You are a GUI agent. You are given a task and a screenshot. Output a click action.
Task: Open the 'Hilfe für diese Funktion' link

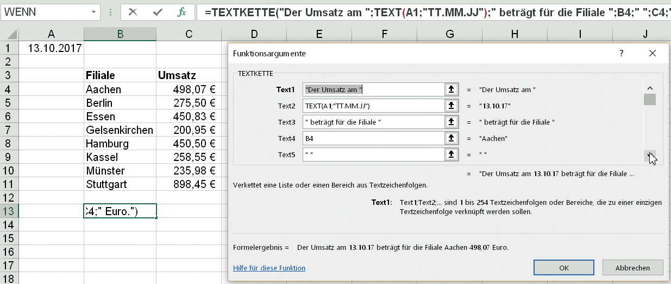[269, 268]
